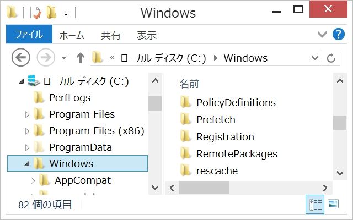
Task: Click the 82 個の項目 status text
Action: [x=45, y=205]
